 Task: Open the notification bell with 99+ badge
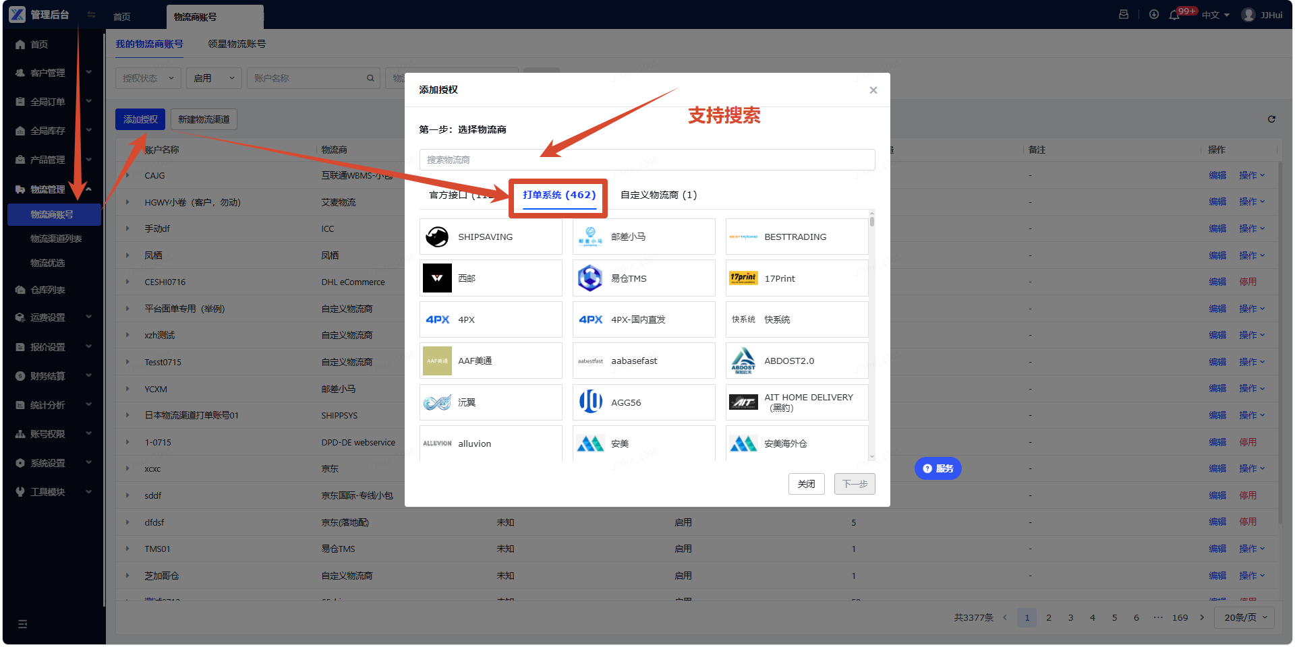pyautogui.click(x=1174, y=15)
